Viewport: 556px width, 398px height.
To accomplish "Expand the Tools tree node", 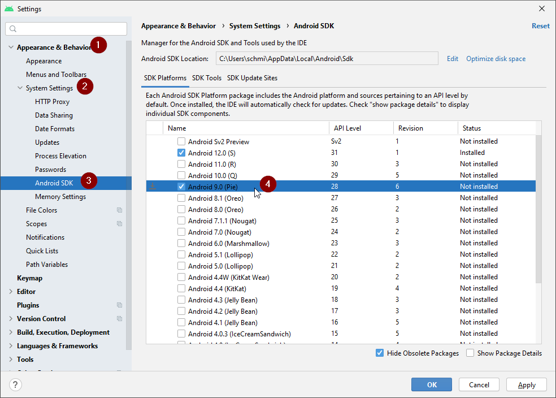I will [x=11, y=360].
